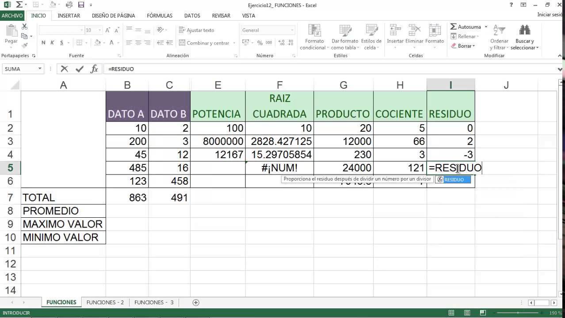Click Rellenar fill button
The width and height of the screenshot is (565, 318).
464,37
